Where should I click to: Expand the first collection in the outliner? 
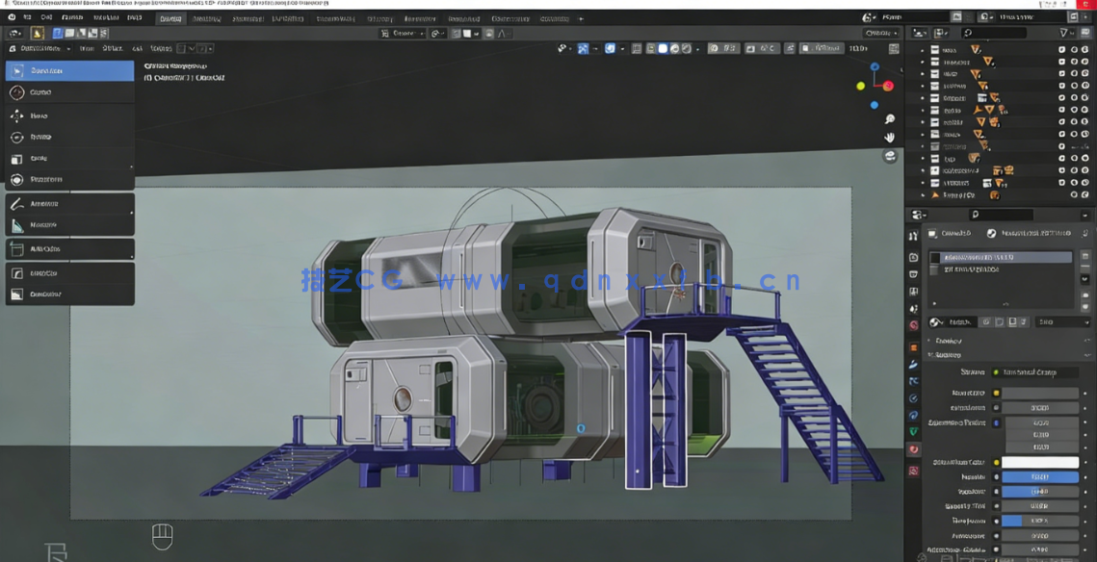(921, 48)
